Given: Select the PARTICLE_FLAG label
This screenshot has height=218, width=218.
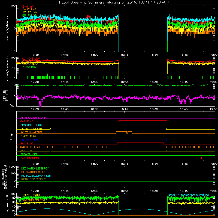Looking at the screenshot, I should (31, 147).
